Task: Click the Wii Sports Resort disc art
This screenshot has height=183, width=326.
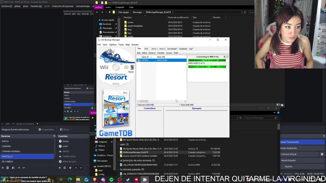Action: pyautogui.click(x=116, y=67)
